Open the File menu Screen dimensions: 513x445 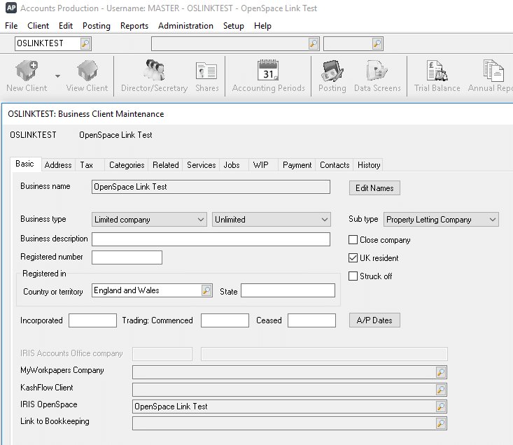pyautogui.click(x=11, y=25)
